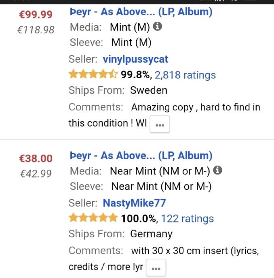Expand the '30 x 30 cm insert' comment
274x278 pixels.
(156, 268)
